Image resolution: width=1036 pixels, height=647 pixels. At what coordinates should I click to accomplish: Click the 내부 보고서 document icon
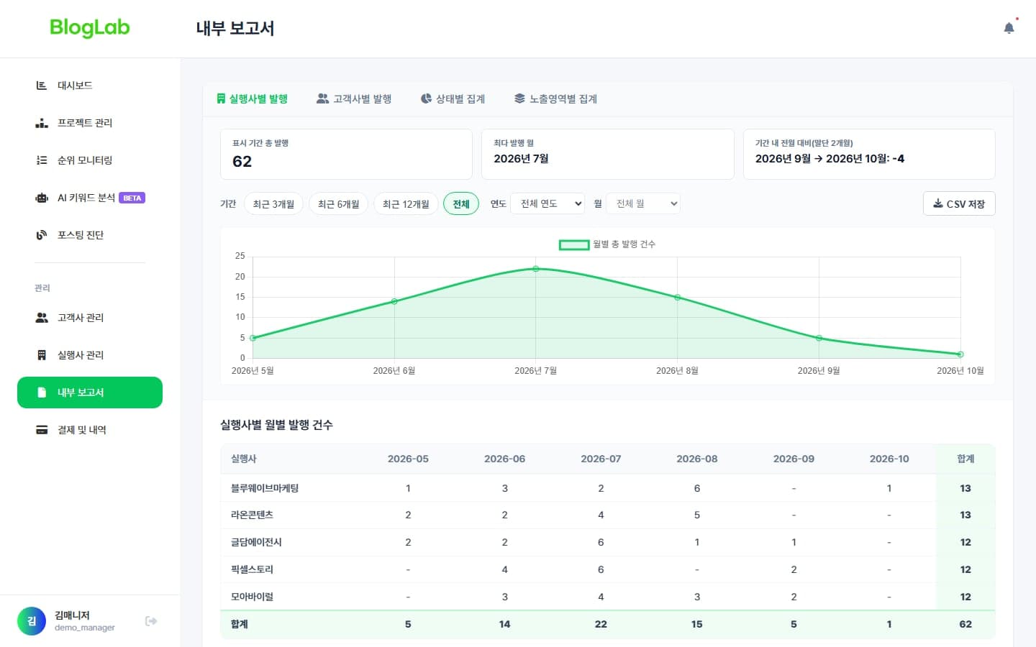[x=42, y=393]
